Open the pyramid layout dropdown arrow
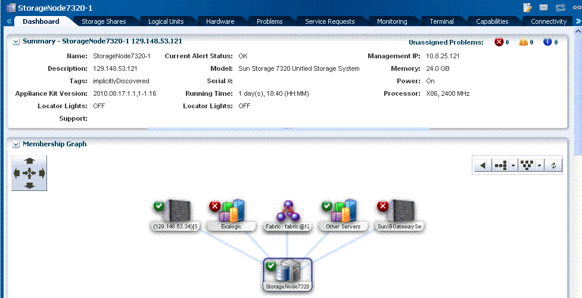 [540, 166]
